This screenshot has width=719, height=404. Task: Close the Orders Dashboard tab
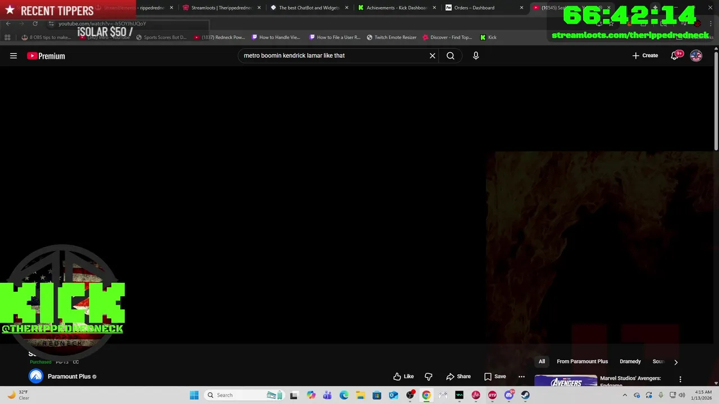point(522,8)
